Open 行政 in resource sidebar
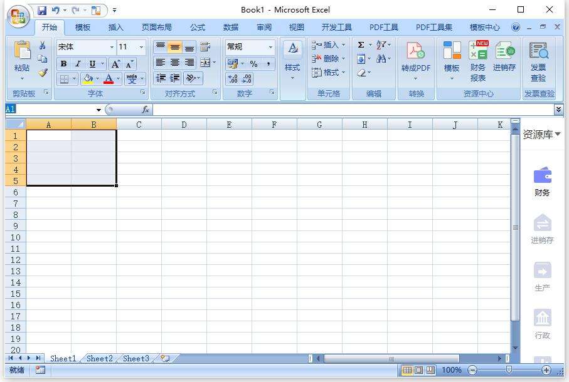This screenshot has height=382, width=569. coord(542,324)
